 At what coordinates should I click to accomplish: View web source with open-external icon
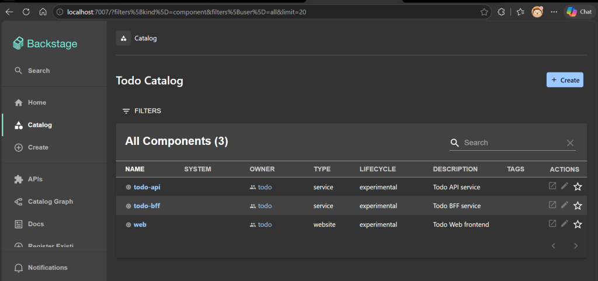[x=552, y=223]
